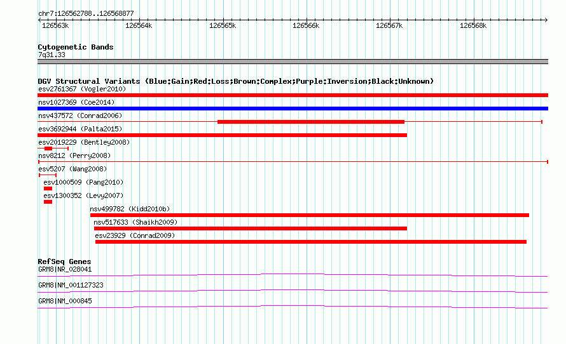Select the small red esv1300352 bar

click(48, 202)
